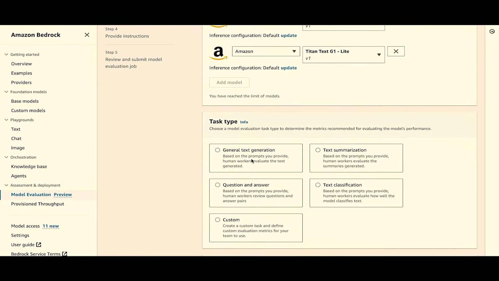Image resolution: width=499 pixels, height=281 pixels.
Task: Open the external link icon next to Bedrock Service Terms
Action: tap(64, 254)
